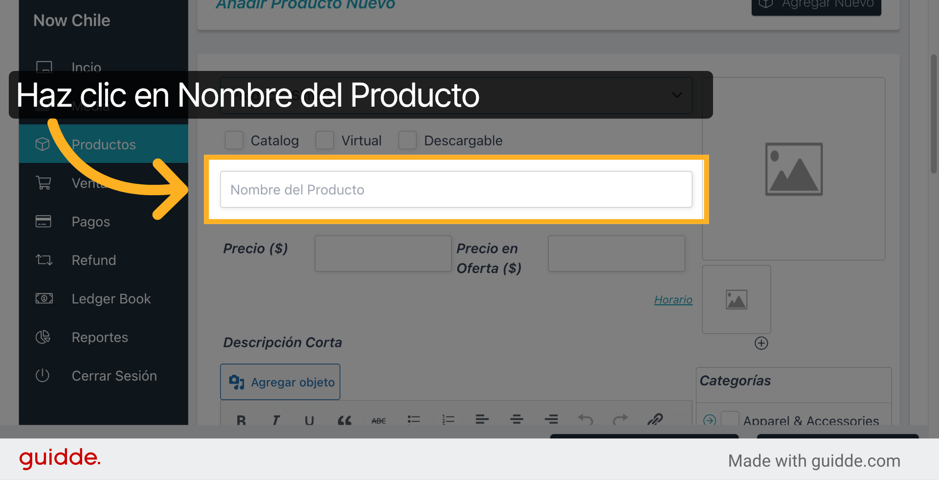Click the Ledger Book money icon

(44, 298)
